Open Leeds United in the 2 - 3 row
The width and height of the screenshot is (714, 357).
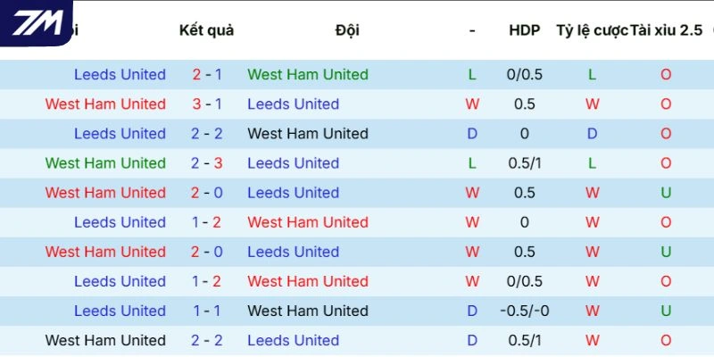tap(293, 163)
